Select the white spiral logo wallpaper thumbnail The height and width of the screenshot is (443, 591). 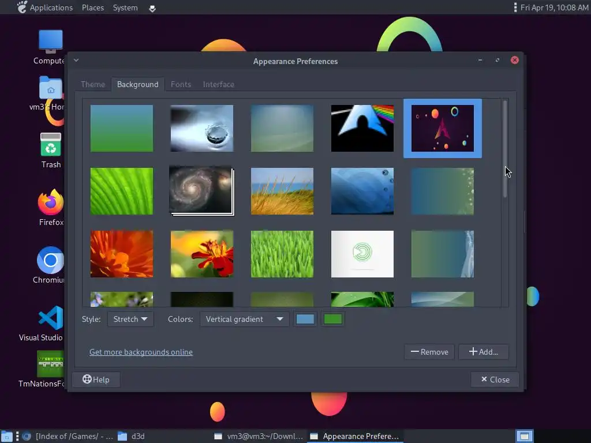tap(362, 254)
